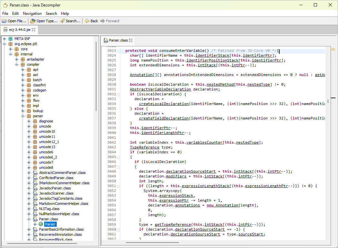The image size is (338, 248).
Task: Close the Parser.class editor tab
Action: click(131, 41)
